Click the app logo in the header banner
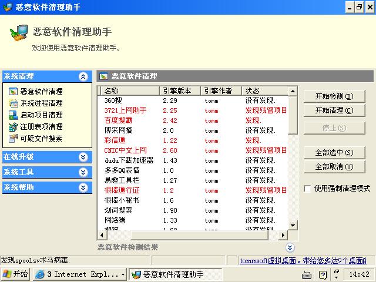 click(x=19, y=33)
